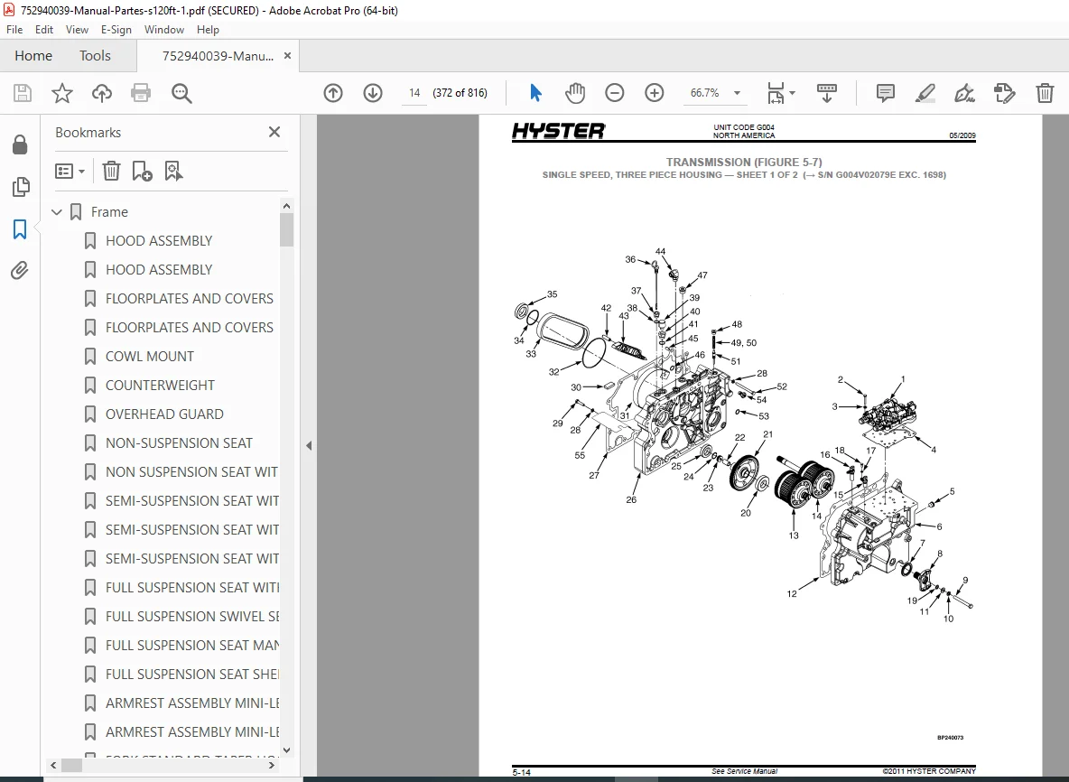Screen dimensions: 1069x782
Task: Open the E-Sign menu
Action: pos(116,29)
